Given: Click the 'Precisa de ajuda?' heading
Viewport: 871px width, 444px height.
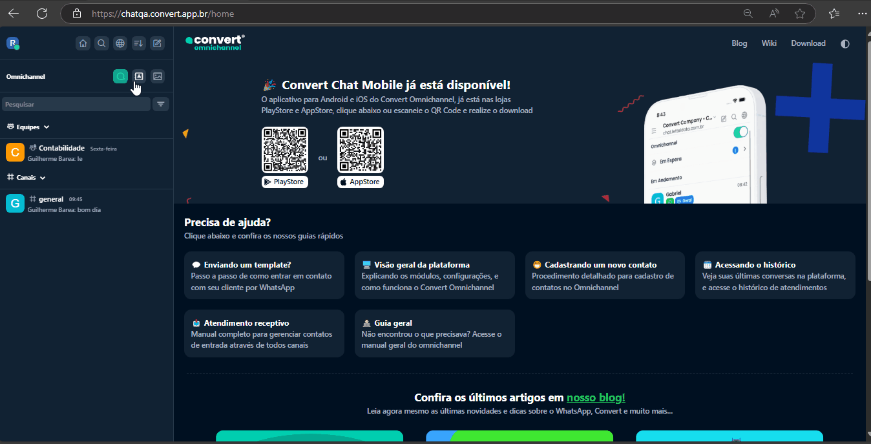Looking at the screenshot, I should [227, 222].
